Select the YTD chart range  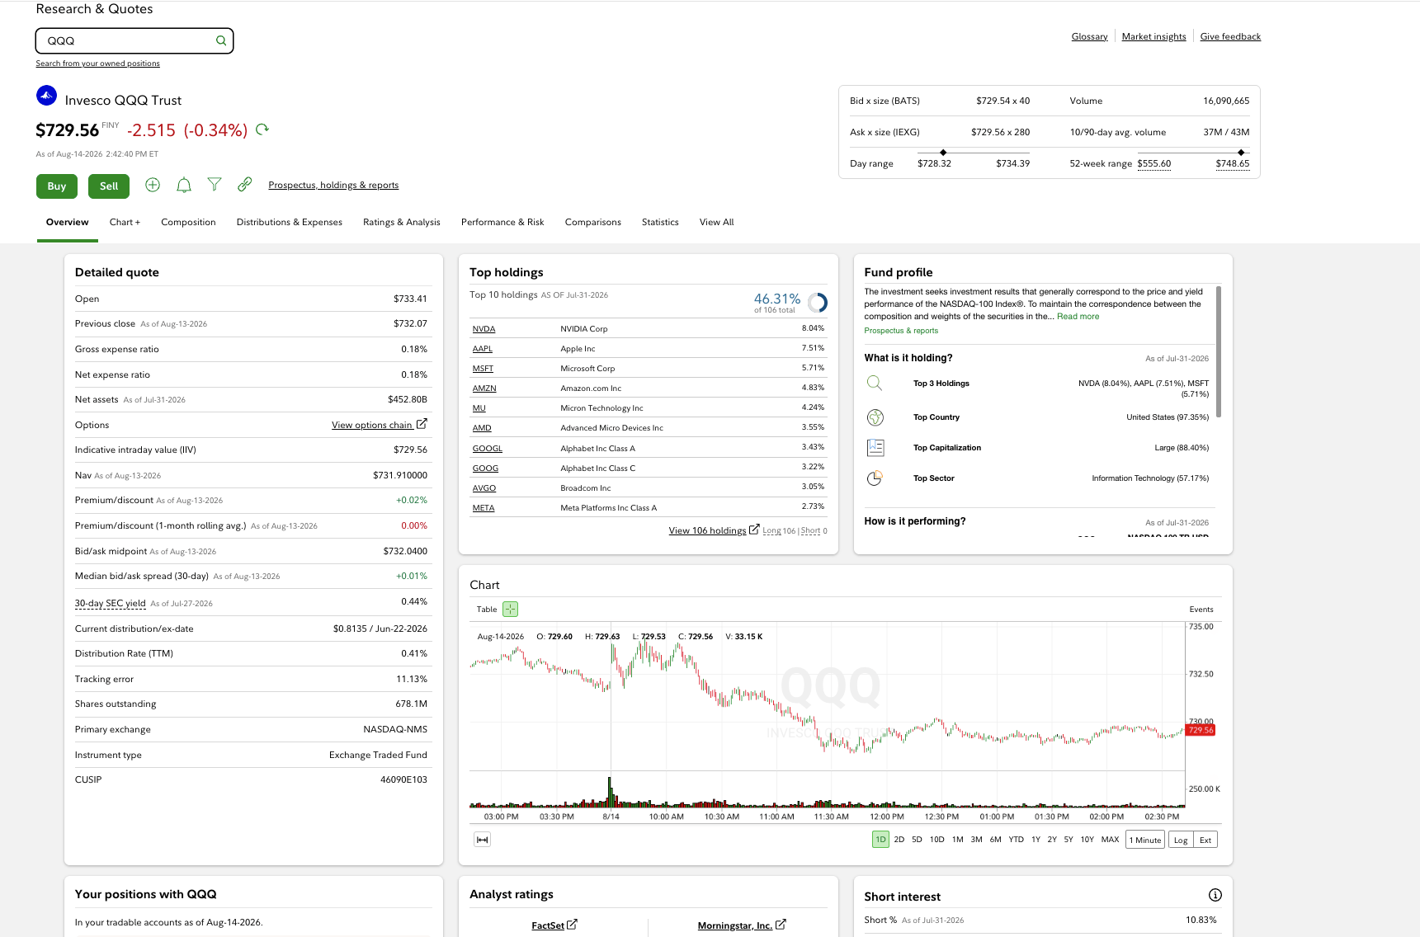pos(1016,840)
